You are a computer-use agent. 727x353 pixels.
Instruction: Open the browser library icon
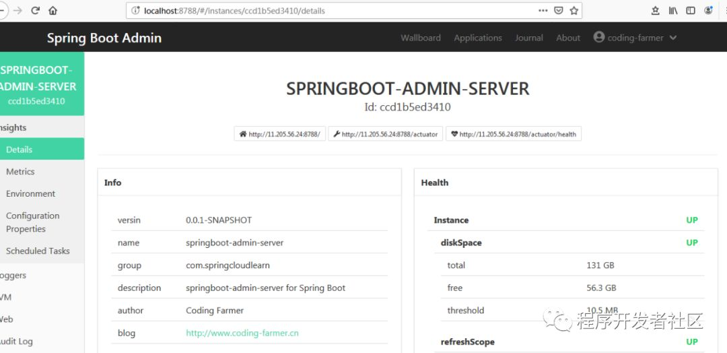672,11
